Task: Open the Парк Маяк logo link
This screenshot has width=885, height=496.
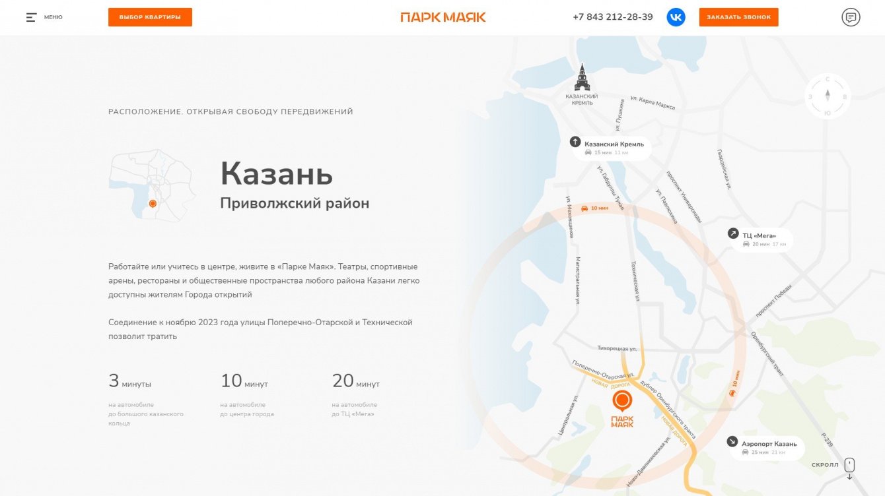Action: [x=443, y=17]
